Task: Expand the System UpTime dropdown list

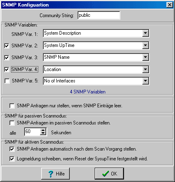Action: [x=145, y=45]
